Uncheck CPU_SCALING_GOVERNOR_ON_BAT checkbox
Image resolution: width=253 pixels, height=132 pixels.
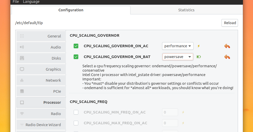pos(76,57)
